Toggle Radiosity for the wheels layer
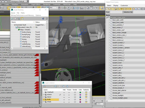This screenshot has height=108, width=145. 86,102
